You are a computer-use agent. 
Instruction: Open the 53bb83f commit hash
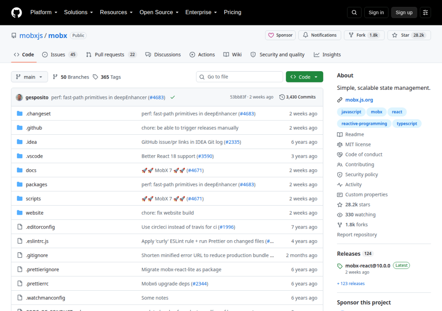(x=238, y=97)
